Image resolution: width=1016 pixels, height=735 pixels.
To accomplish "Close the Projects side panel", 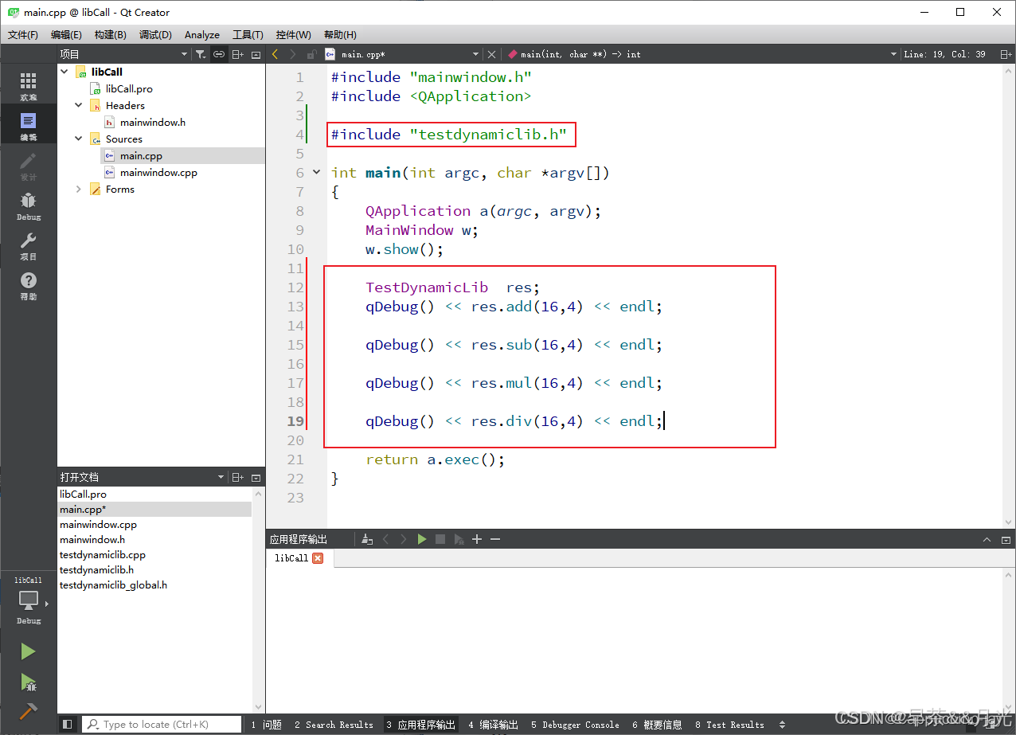I will [256, 54].
